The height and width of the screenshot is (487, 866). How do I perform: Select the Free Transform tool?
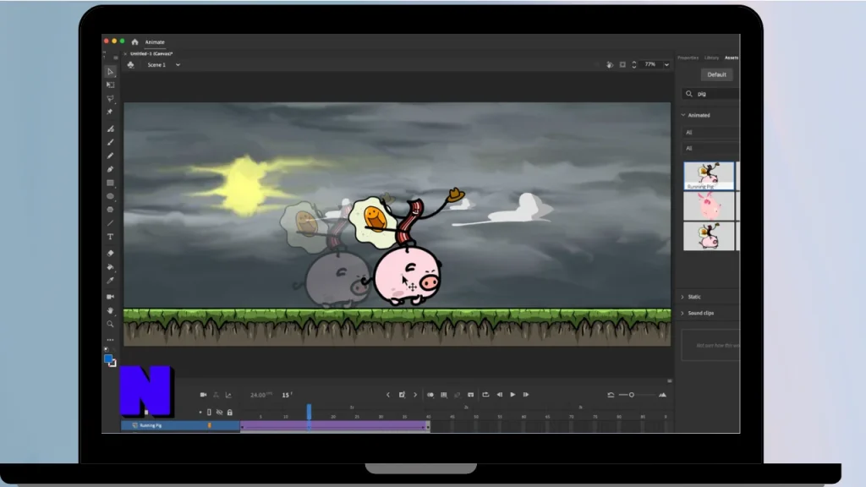click(111, 85)
